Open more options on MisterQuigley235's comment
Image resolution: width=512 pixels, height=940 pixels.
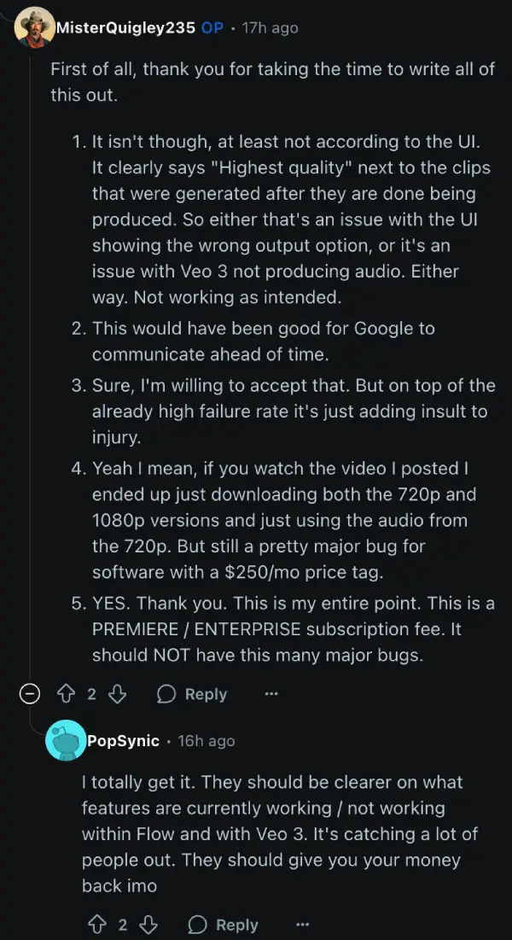click(271, 694)
